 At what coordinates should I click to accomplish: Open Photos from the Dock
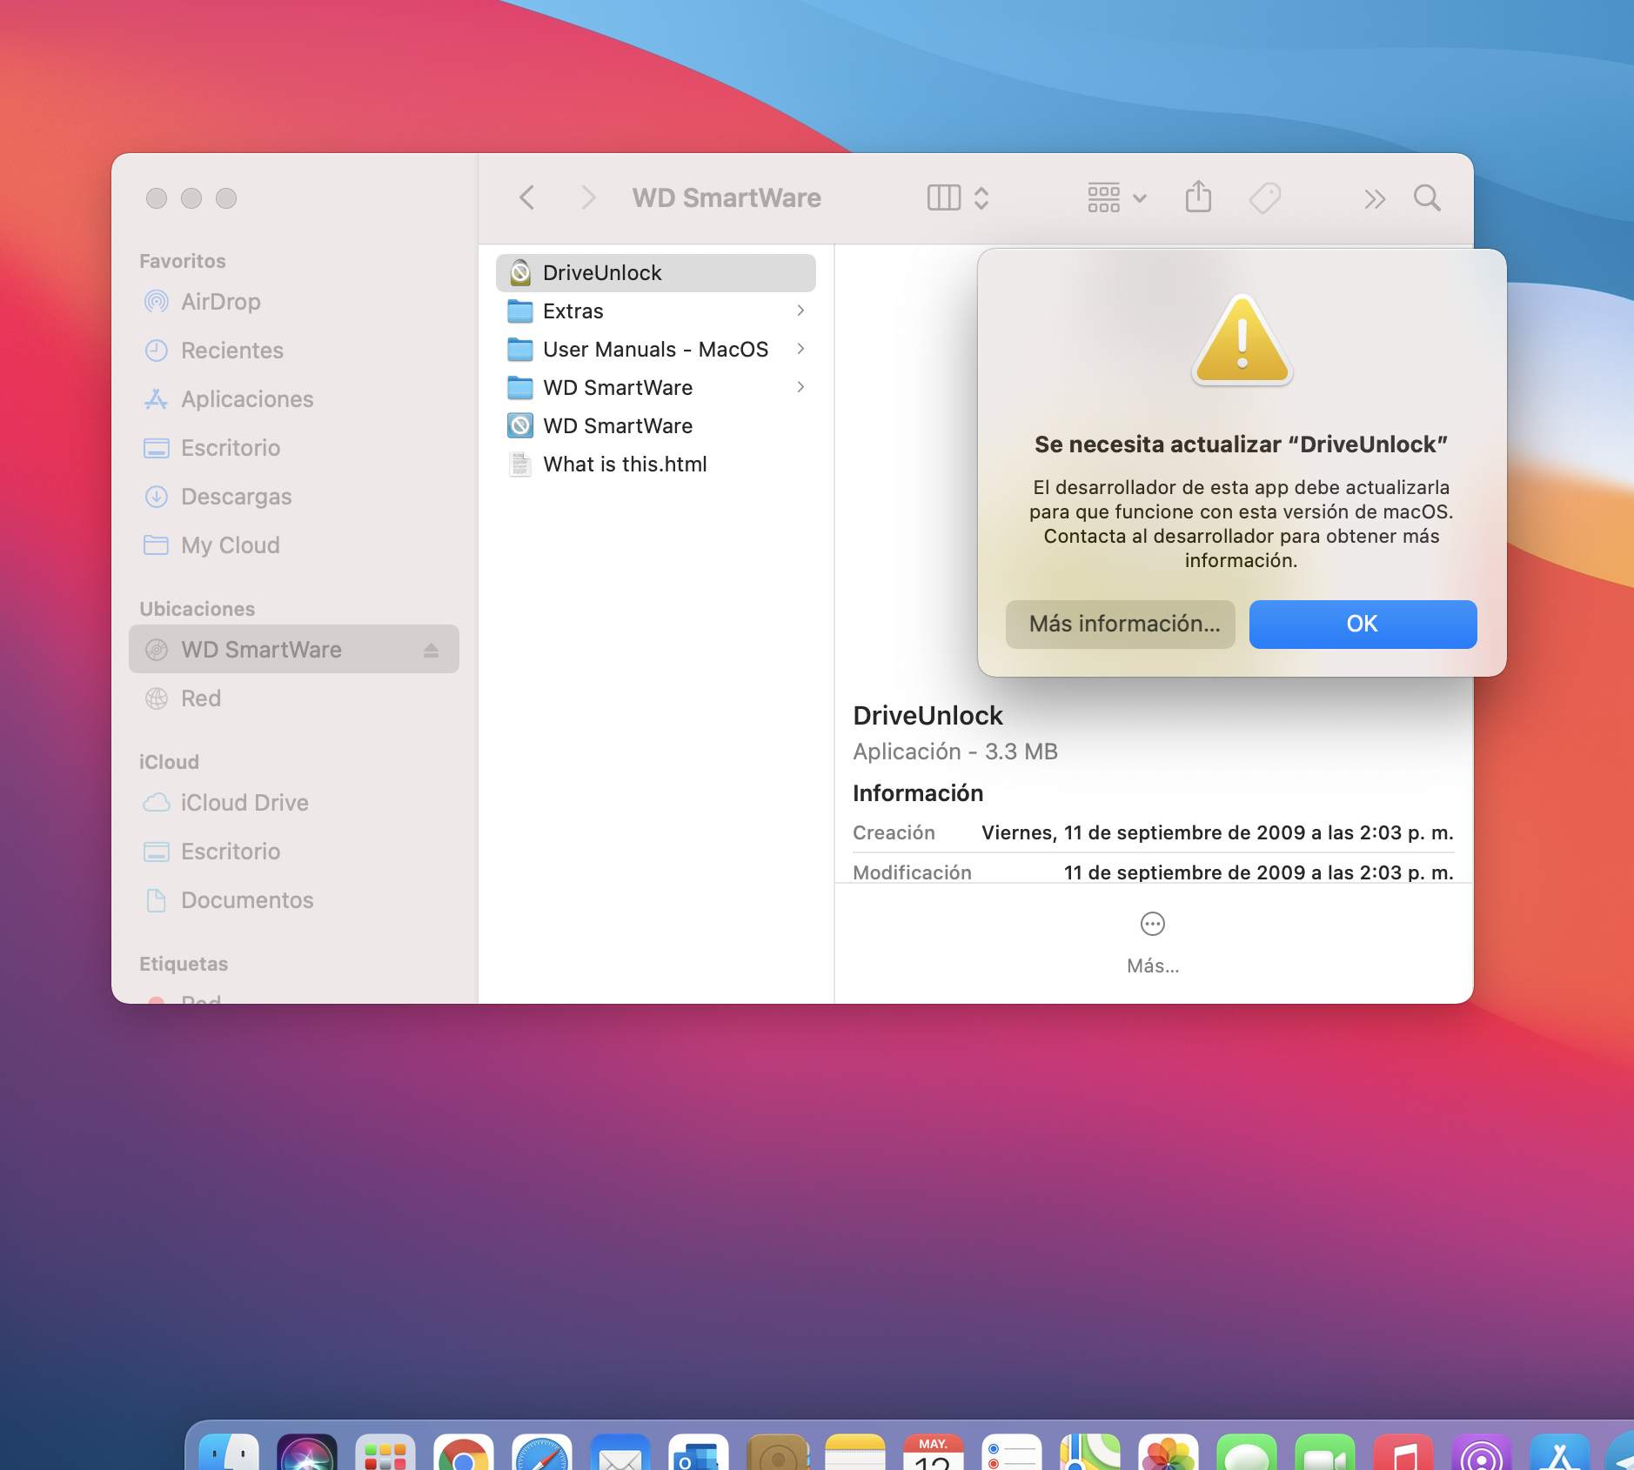click(x=1169, y=1453)
